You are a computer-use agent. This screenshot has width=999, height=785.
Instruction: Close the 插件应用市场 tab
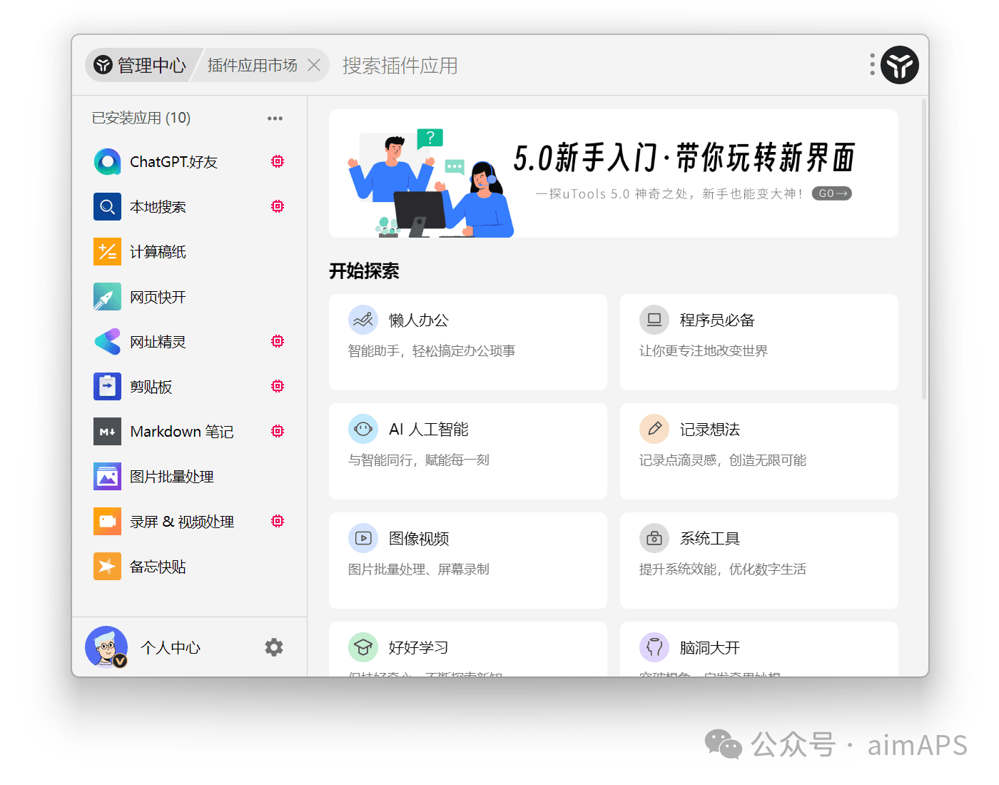[314, 66]
